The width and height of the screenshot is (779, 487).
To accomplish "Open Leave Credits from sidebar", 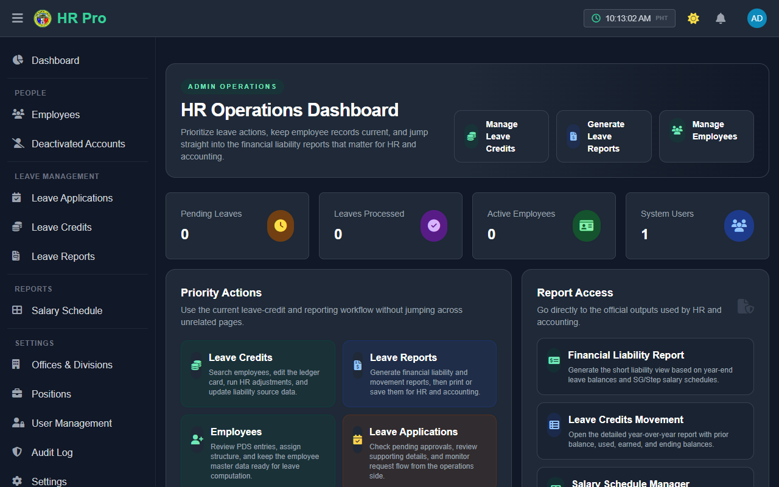I will (78, 227).
